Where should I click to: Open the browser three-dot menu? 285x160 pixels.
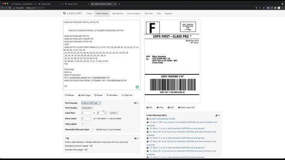(x=283, y=8)
